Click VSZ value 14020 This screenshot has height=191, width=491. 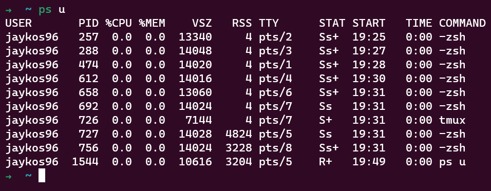(x=195, y=65)
